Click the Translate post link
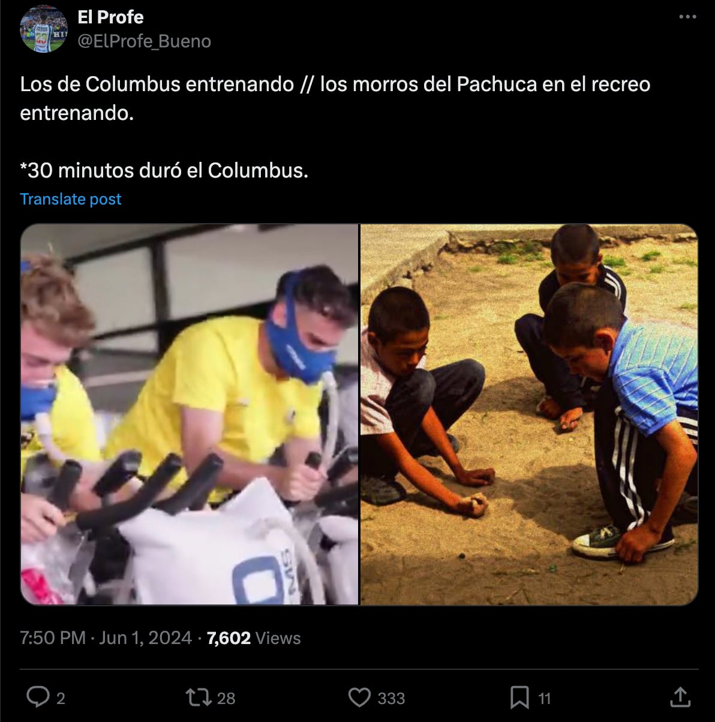 [x=71, y=199]
